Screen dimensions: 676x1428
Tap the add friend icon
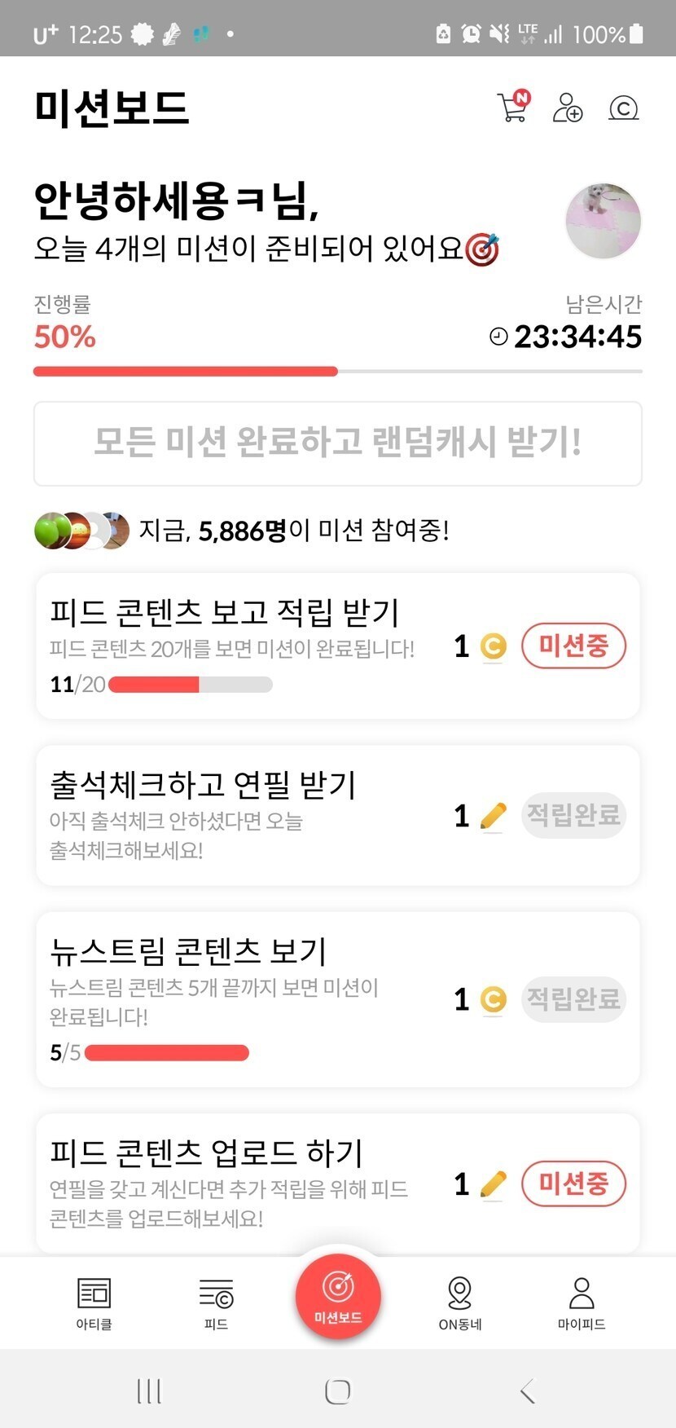pos(567,108)
